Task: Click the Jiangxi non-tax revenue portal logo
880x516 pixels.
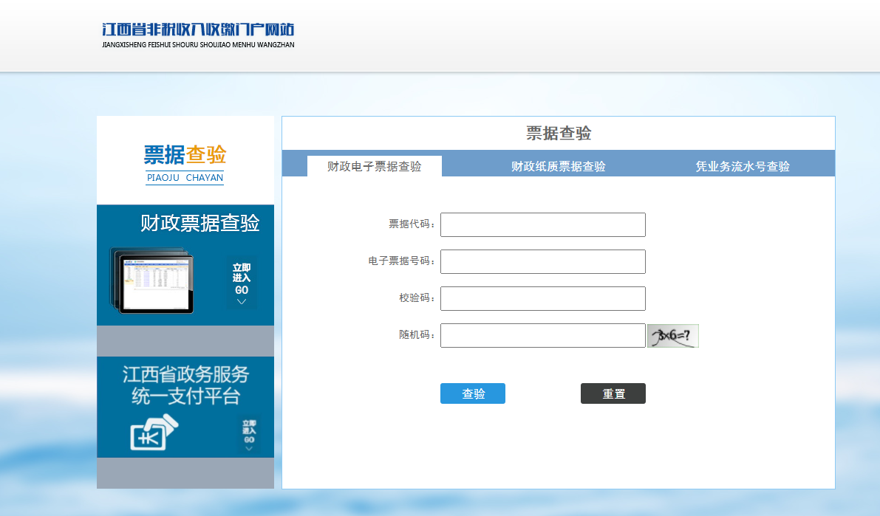Action: [x=198, y=35]
